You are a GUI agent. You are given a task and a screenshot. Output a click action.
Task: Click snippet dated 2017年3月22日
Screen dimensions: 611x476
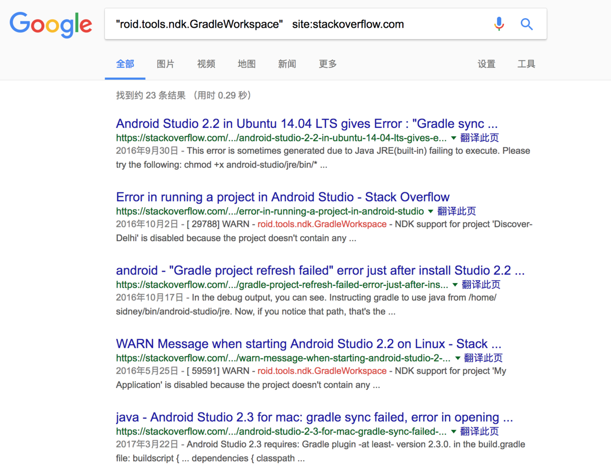coord(320,451)
